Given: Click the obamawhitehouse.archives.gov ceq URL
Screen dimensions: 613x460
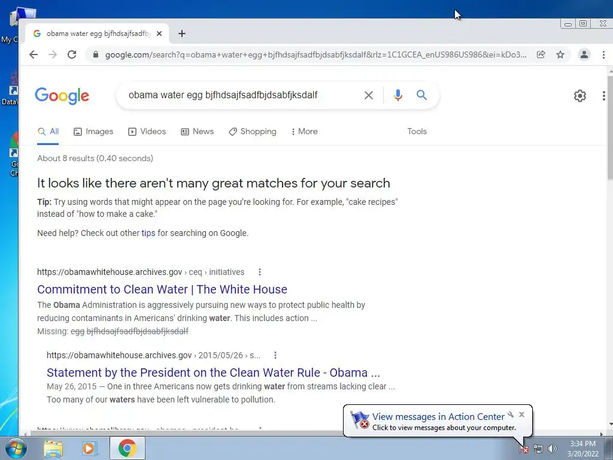Looking at the screenshot, I should coord(141,273).
